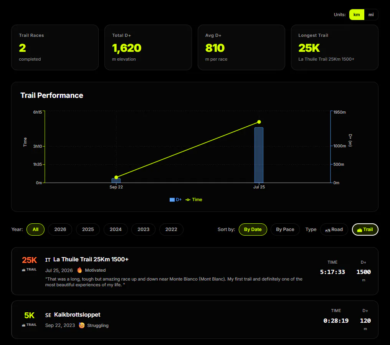Screen dimensions: 390x345
Task: Click the SE country code label
Action: (x=48, y=315)
